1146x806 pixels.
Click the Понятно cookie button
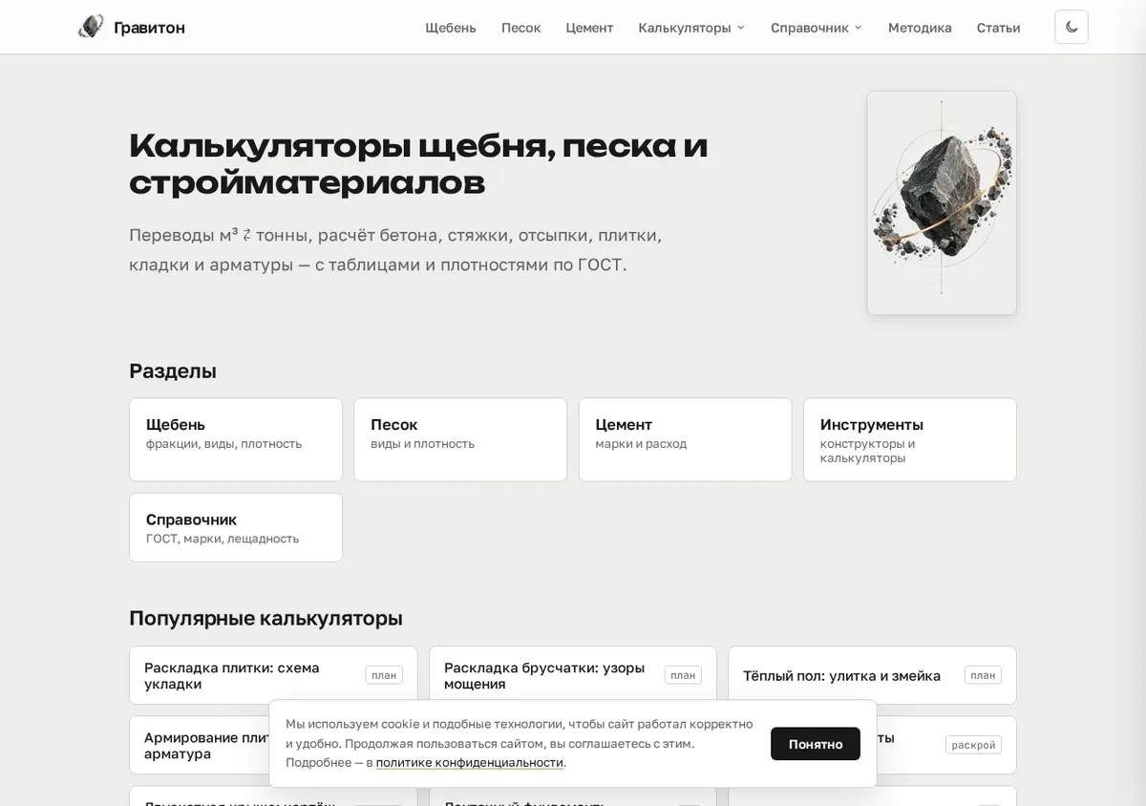click(816, 744)
